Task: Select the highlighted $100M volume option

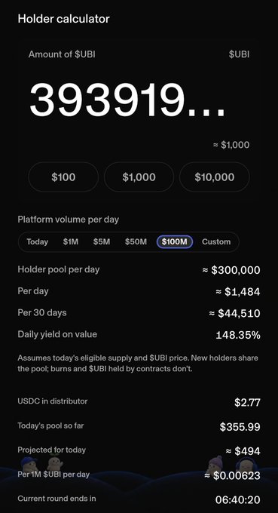Action: click(175, 241)
